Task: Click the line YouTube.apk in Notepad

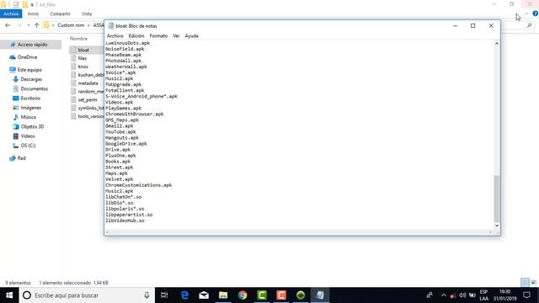Action: point(120,132)
